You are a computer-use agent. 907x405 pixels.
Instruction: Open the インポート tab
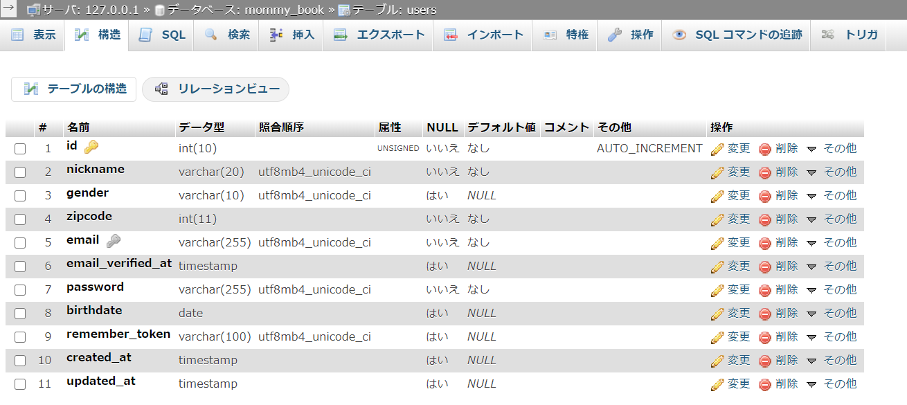pos(483,35)
